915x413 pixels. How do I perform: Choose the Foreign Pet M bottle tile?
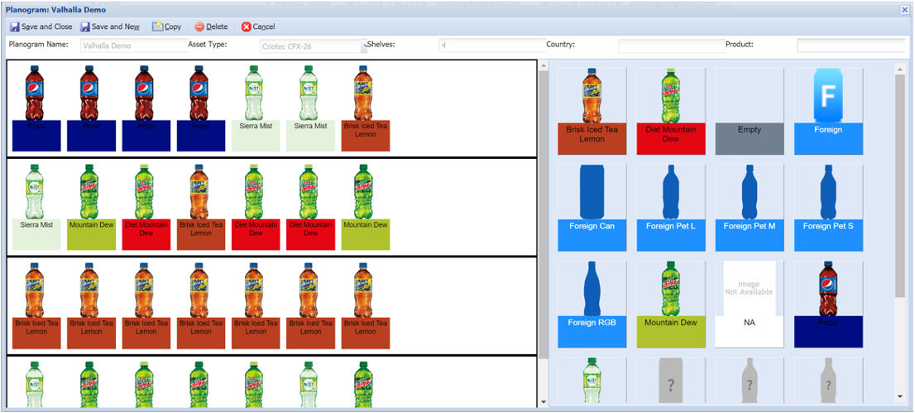tap(750, 208)
